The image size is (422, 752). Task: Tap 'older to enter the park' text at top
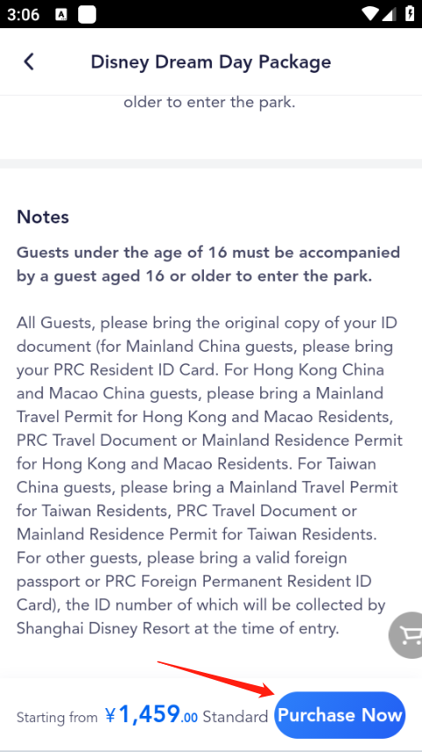click(x=209, y=102)
